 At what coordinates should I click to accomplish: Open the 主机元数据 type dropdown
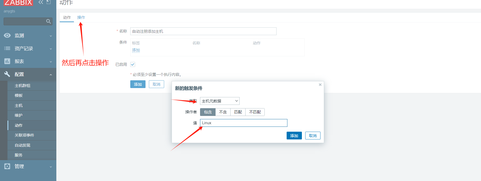pyautogui.click(x=220, y=101)
